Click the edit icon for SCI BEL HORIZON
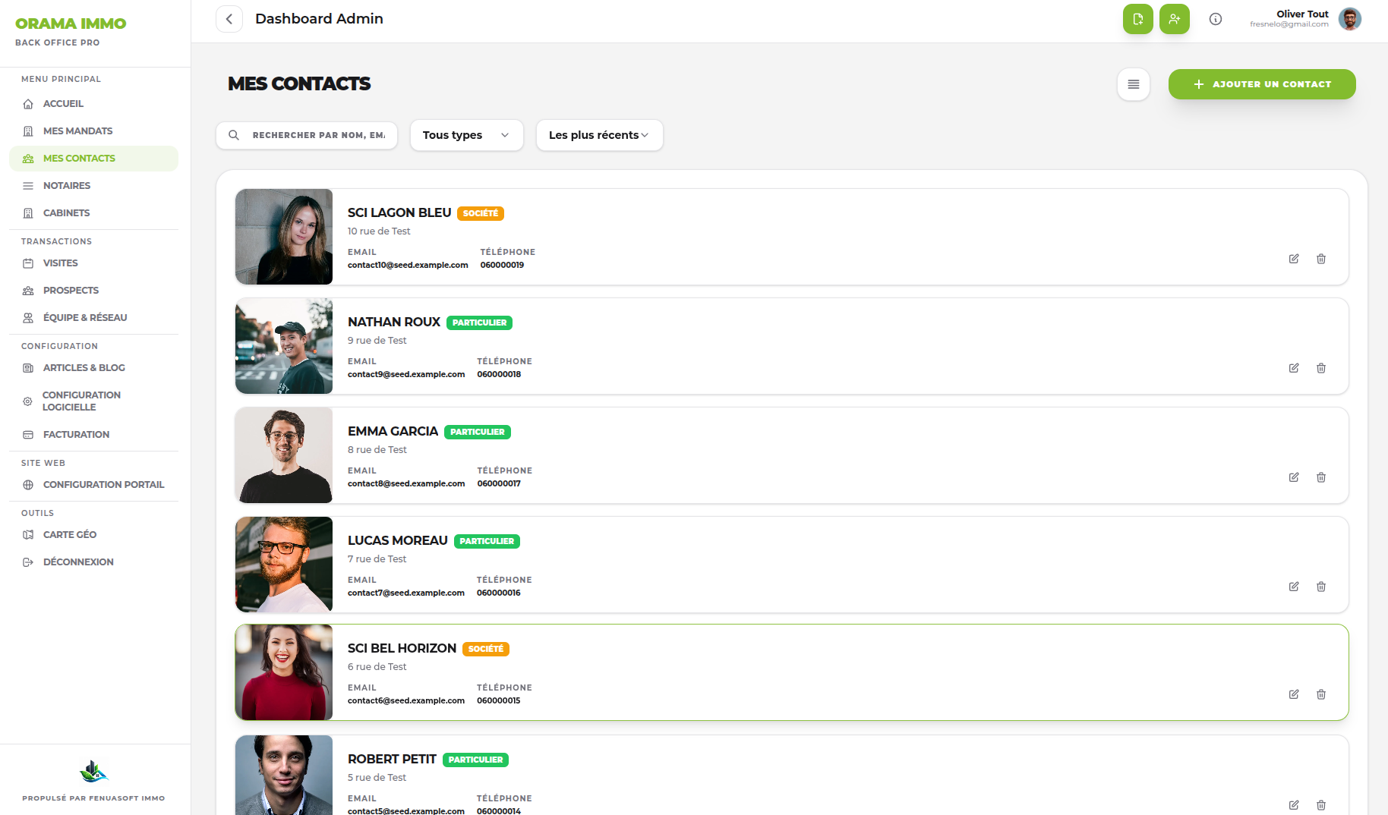 [x=1294, y=694]
